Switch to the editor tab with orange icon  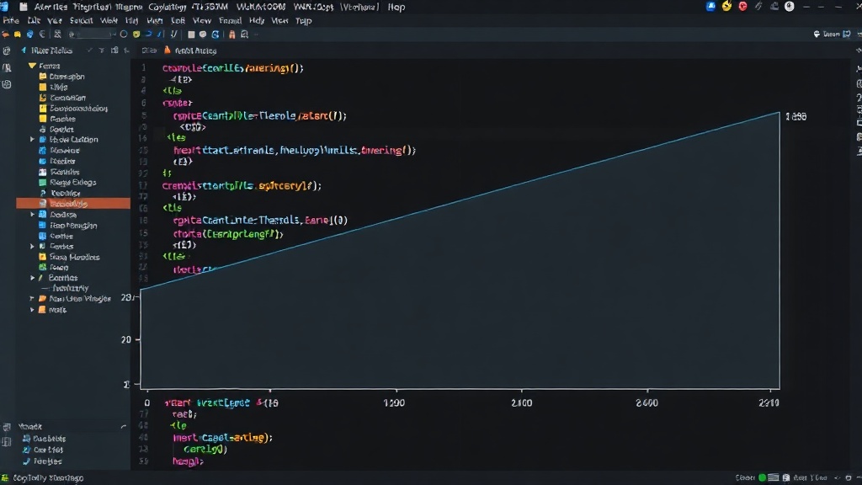[190, 50]
